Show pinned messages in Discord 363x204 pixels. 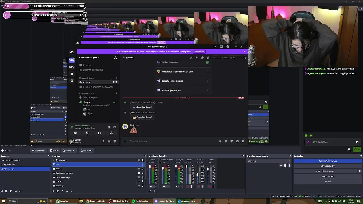click(x=202, y=58)
